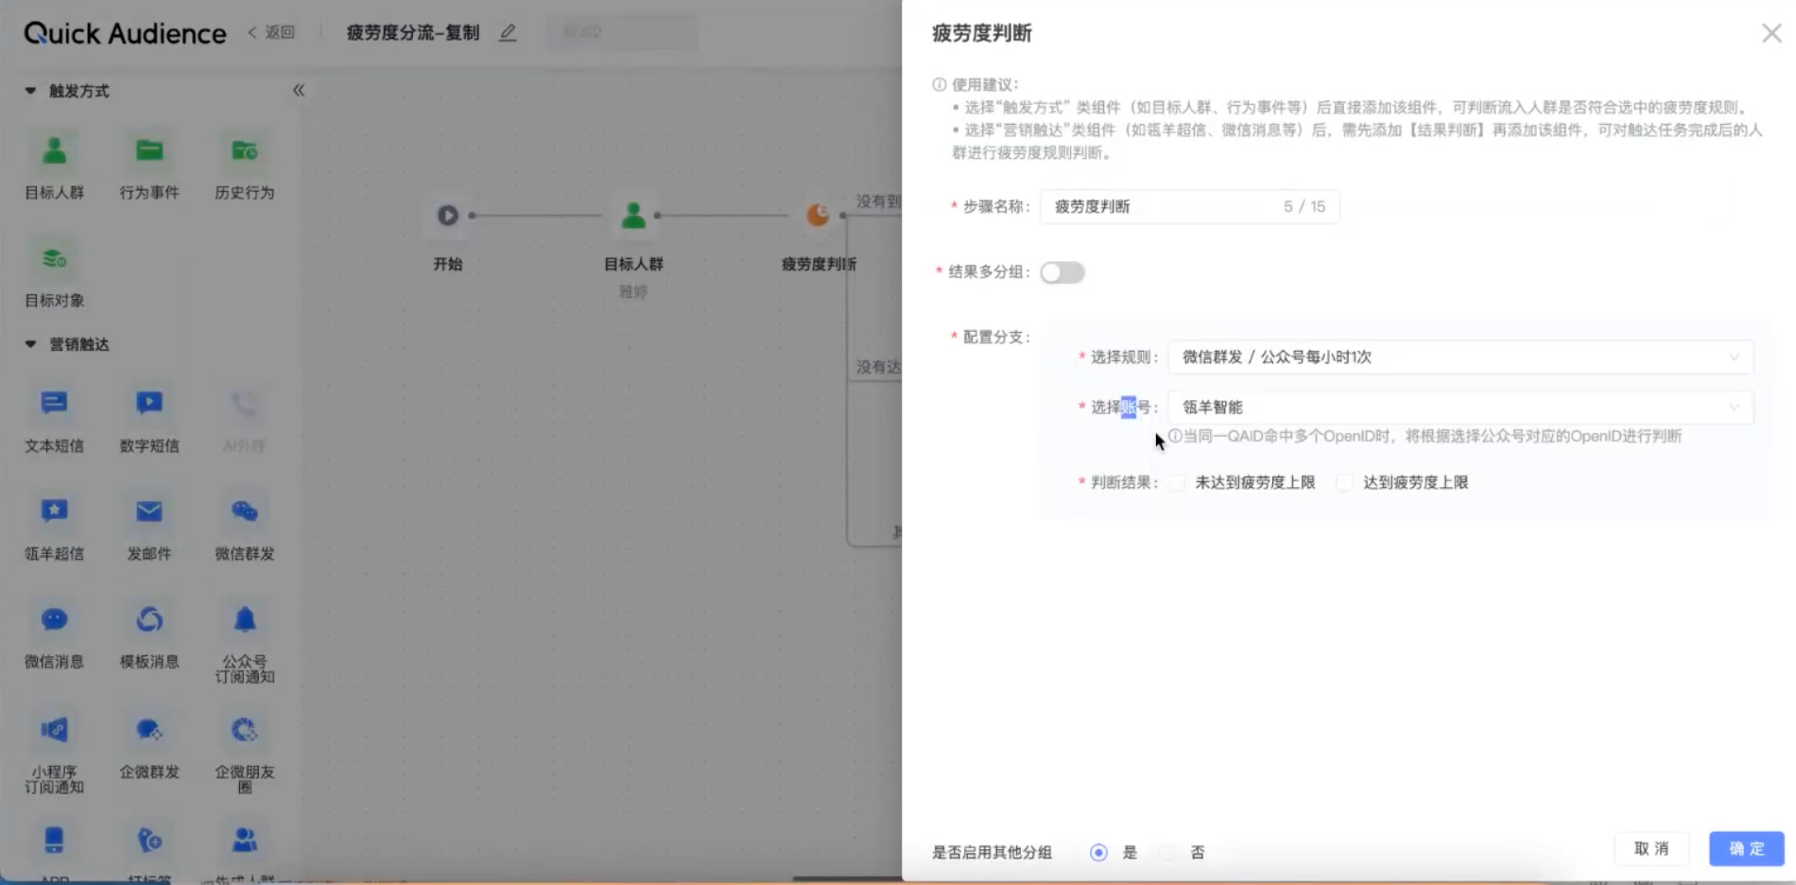Click the 文本短信 messaging icon

pos(55,404)
